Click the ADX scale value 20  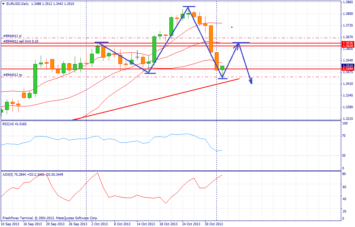click(344, 211)
